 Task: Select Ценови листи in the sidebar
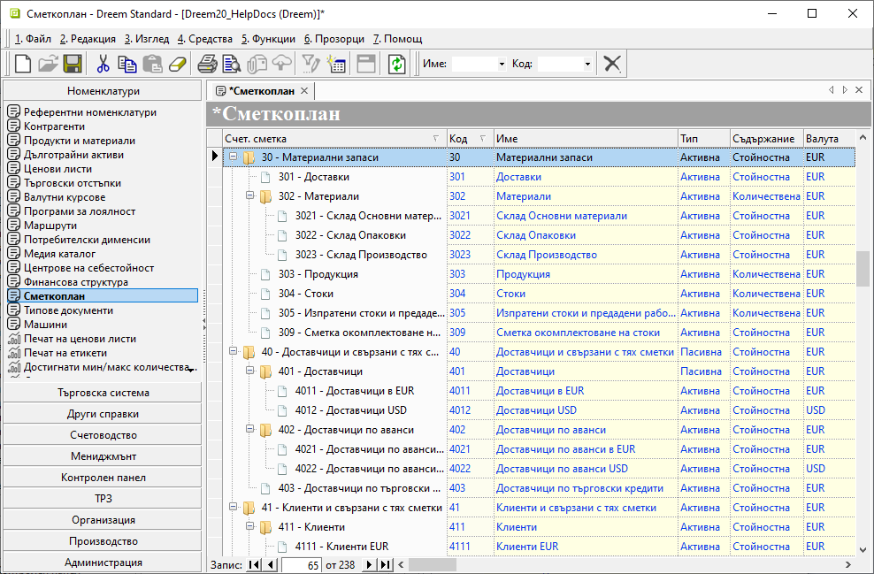(57, 169)
